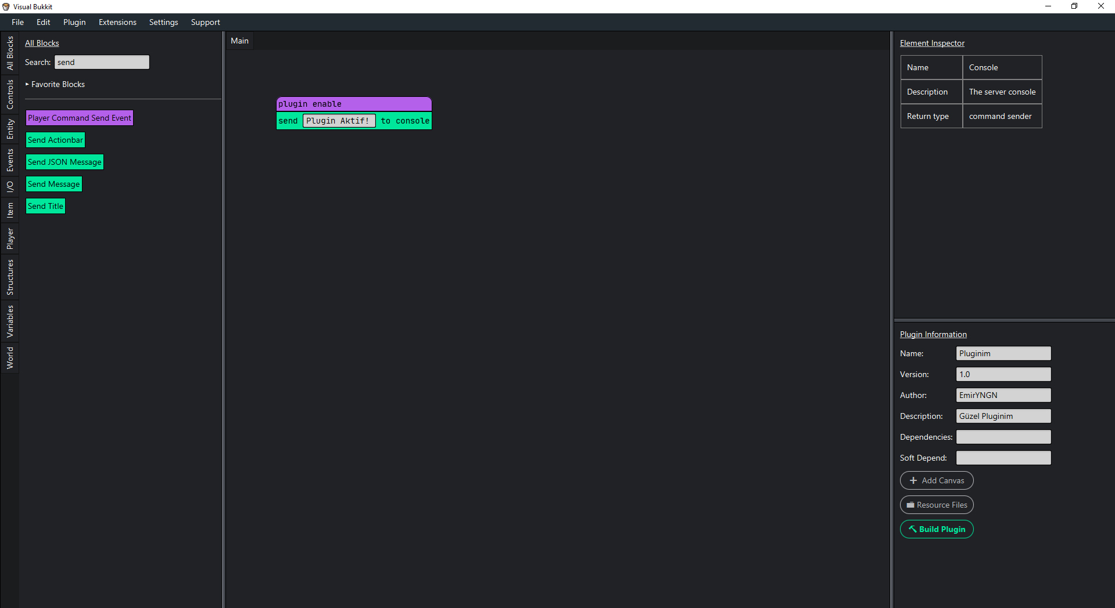The height and width of the screenshot is (608, 1115).
Task: Click the 'Return type' label cell
Action: (x=931, y=116)
